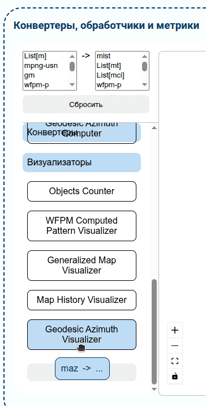This screenshot has width=206, height=406.
Task: Click the maz -> ... tooltip chip
Action: point(82,369)
